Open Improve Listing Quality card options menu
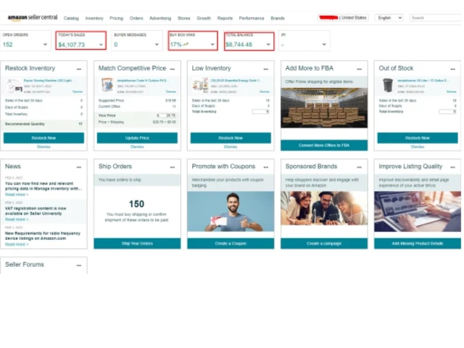Image resolution: width=464 pixels, height=348 pixels. [453, 167]
